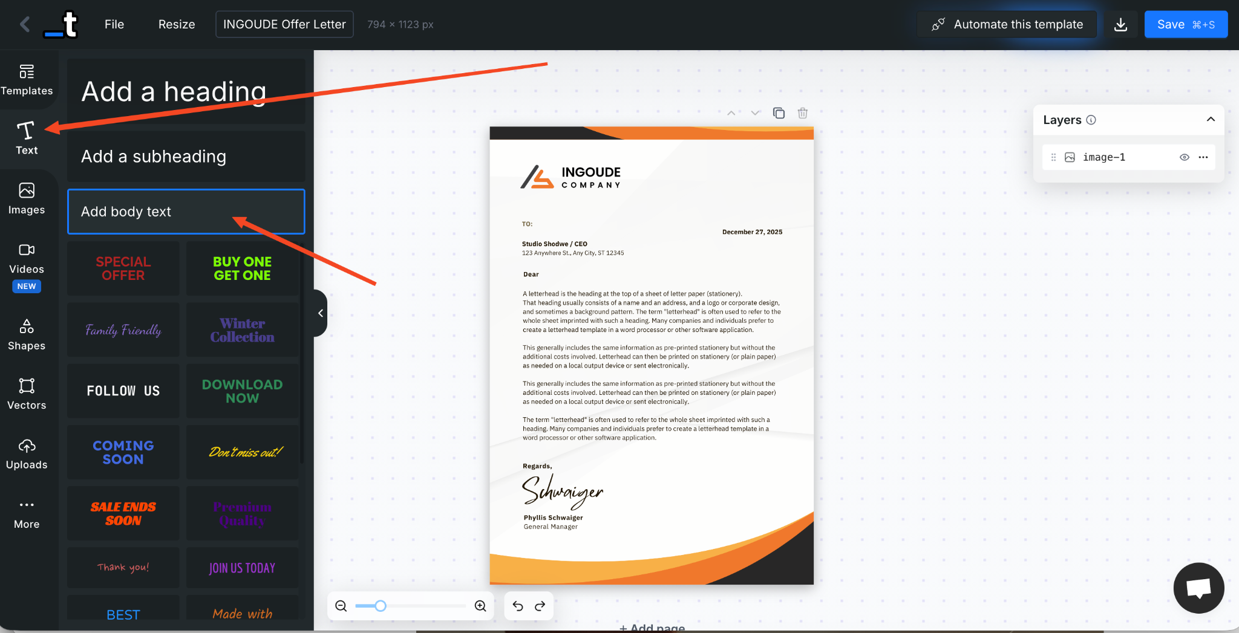The width and height of the screenshot is (1239, 633).
Task: Collapse the Layers panel
Action: [x=1211, y=119]
